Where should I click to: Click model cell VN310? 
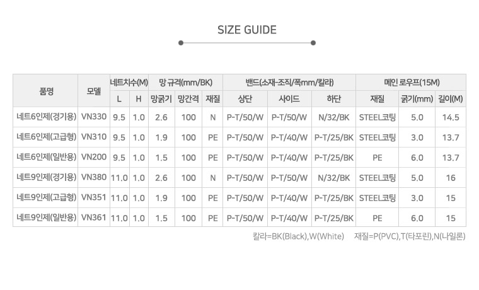point(94,137)
